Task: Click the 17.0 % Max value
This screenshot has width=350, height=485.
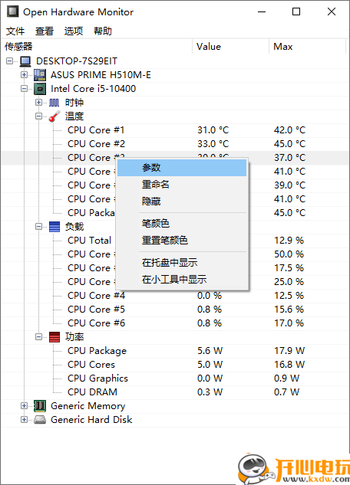Action: click(289, 323)
